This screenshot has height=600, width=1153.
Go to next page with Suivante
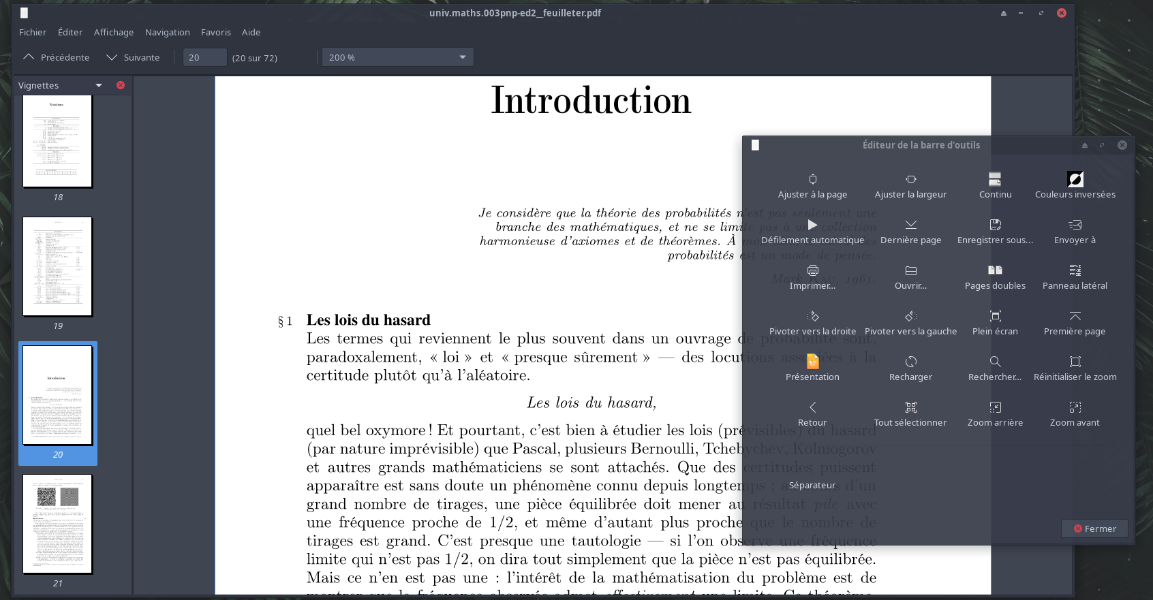pyautogui.click(x=133, y=57)
